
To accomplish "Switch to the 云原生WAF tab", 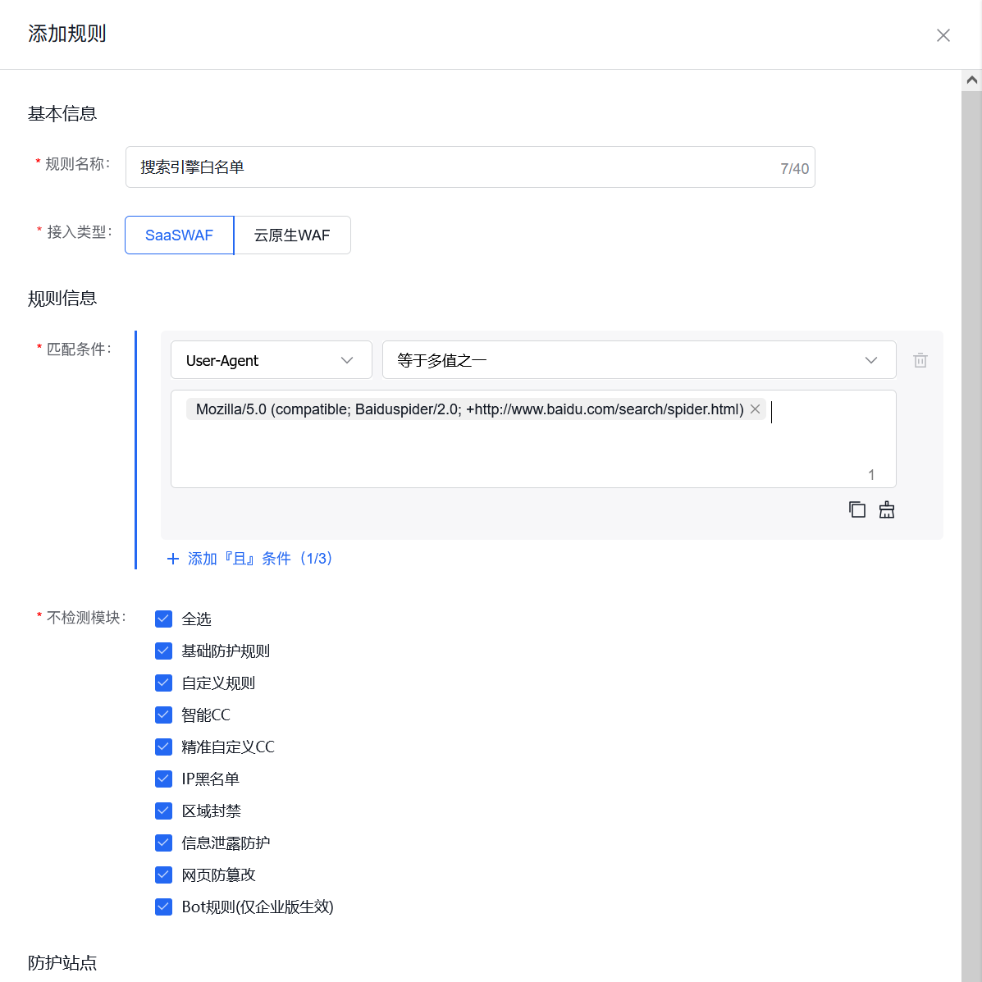I will click(x=292, y=235).
